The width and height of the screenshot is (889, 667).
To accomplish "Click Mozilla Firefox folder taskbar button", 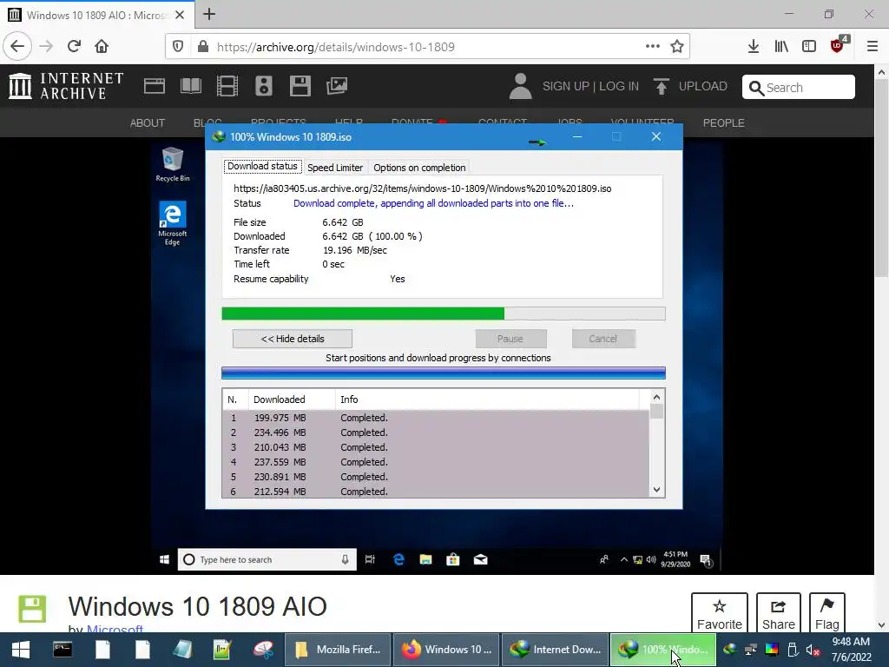I will [338, 650].
